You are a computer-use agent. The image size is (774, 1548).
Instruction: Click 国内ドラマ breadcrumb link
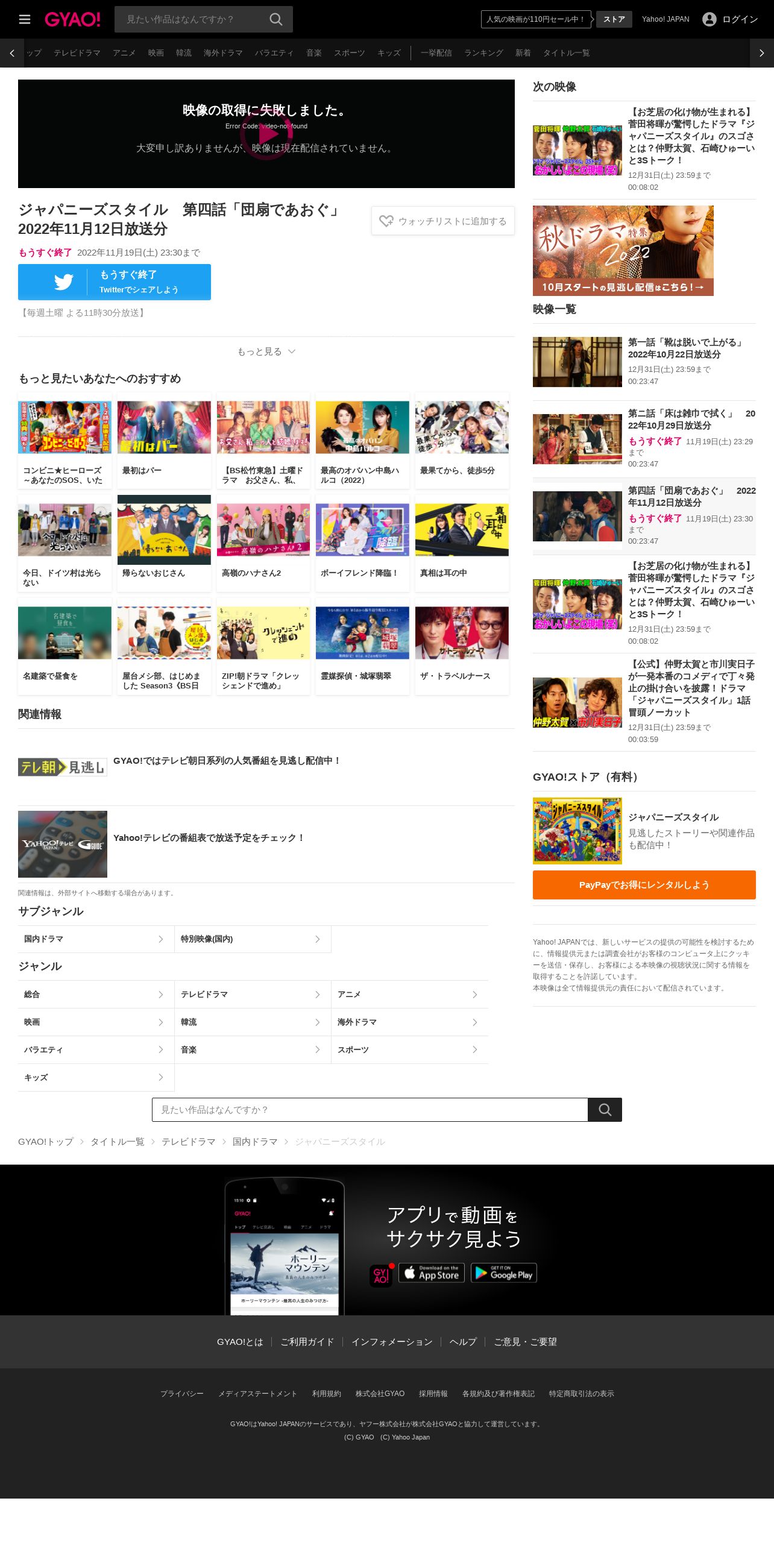(255, 1142)
